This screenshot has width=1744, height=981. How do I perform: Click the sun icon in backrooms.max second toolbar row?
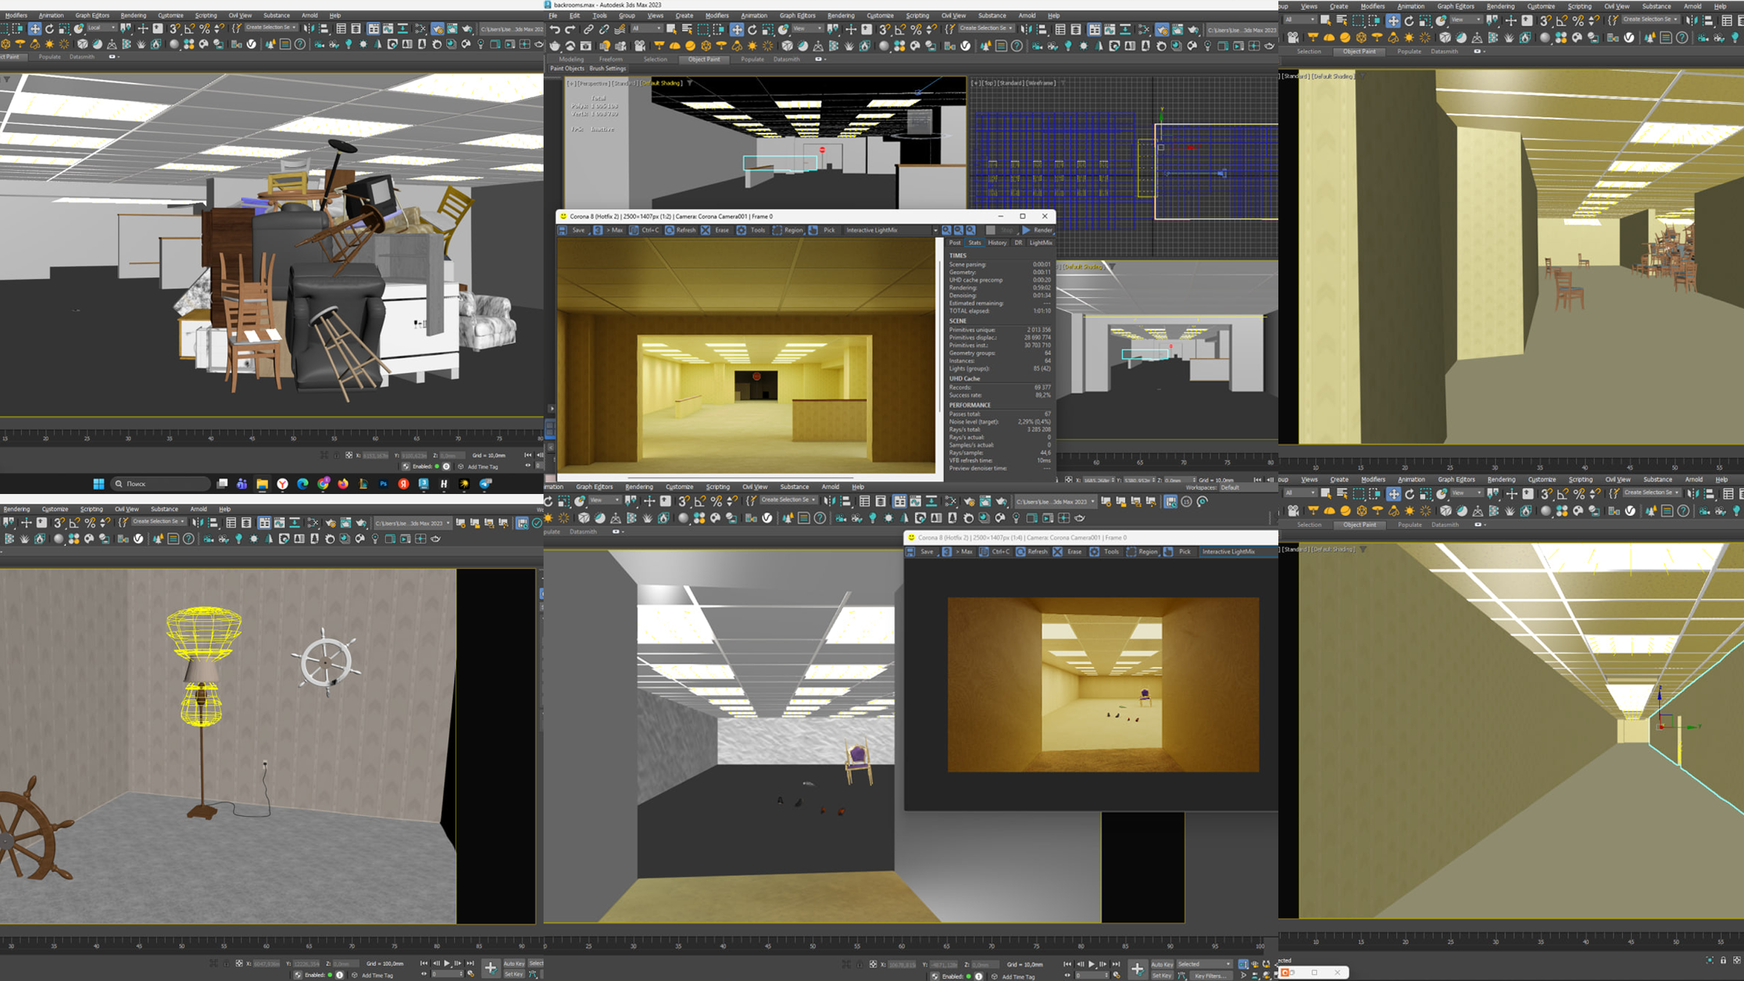[752, 46]
